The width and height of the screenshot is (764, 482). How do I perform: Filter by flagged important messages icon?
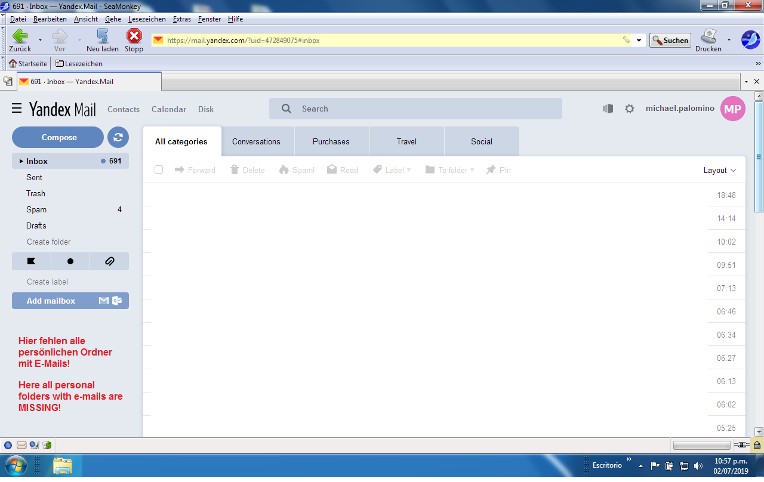coord(31,261)
